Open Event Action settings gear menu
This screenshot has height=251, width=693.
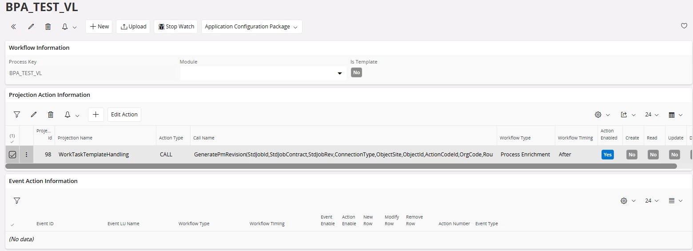pyautogui.click(x=628, y=201)
